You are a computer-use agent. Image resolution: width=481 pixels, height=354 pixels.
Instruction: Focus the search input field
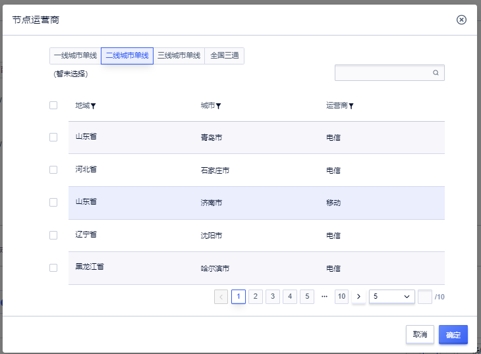pos(383,73)
